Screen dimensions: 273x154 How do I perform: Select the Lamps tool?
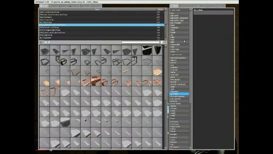(x=179, y=87)
